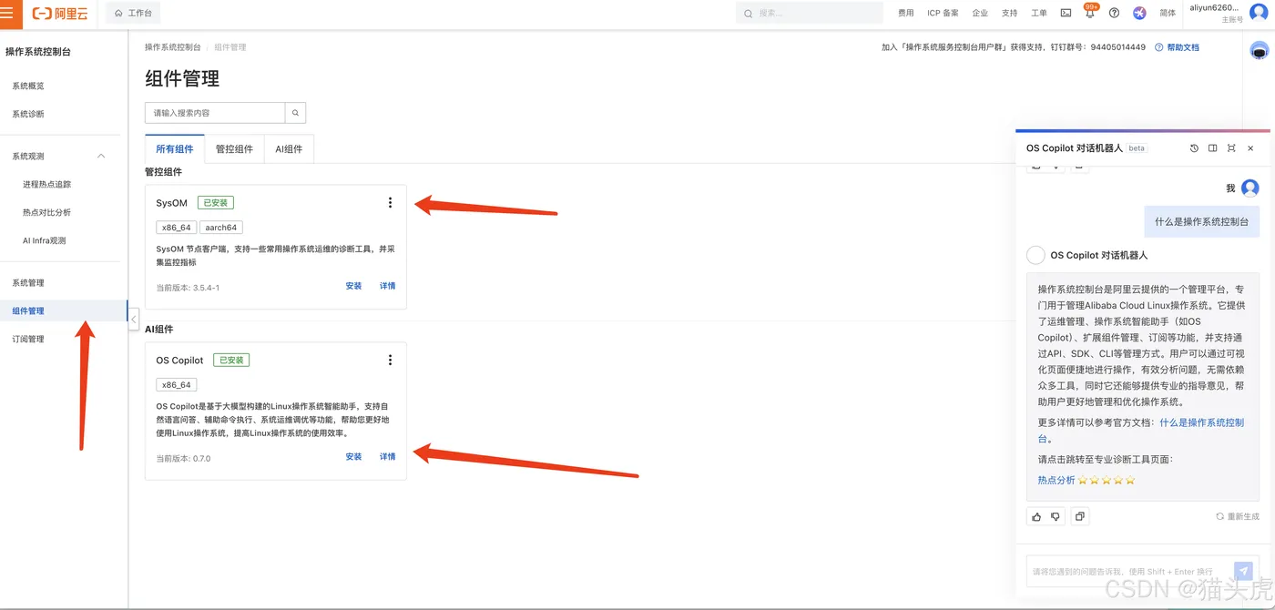Open 热点对比分析 in sidebar

pyautogui.click(x=46, y=212)
